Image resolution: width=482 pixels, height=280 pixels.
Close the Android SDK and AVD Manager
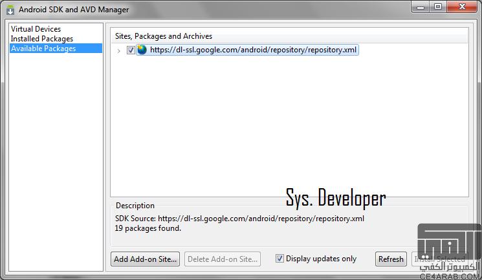[x=462, y=6]
